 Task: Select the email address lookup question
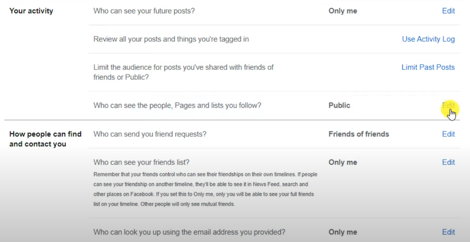[x=189, y=232]
